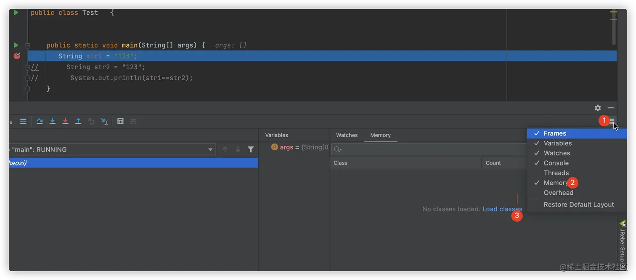Screen dimensions: 636x280
Task: Select the args variable row
Action: (294, 147)
